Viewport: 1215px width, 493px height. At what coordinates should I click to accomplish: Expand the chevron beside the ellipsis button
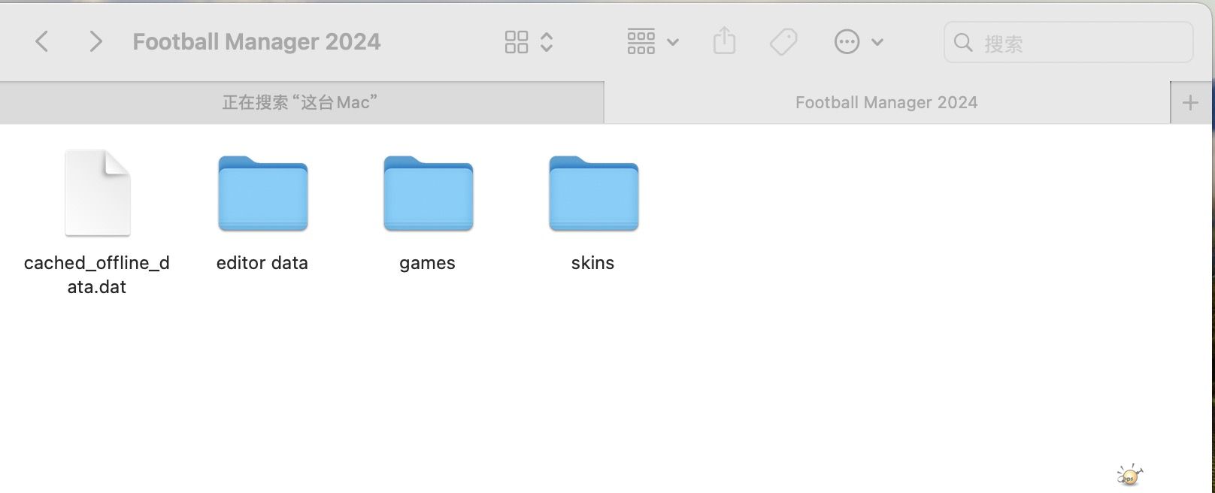point(877,43)
